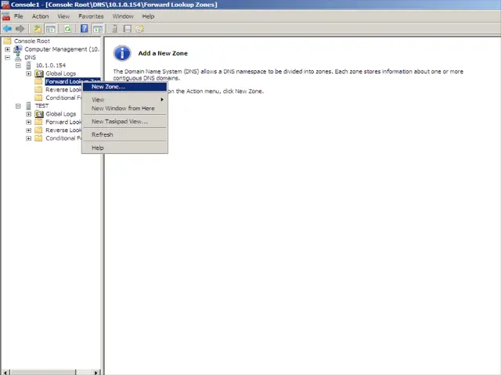The height and width of the screenshot is (375, 501).
Task: Select Computer Management tree label
Action: [62, 49]
